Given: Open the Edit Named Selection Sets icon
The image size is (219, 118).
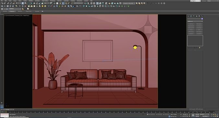Looking at the screenshot, I should pyautogui.click(x=72, y=3).
